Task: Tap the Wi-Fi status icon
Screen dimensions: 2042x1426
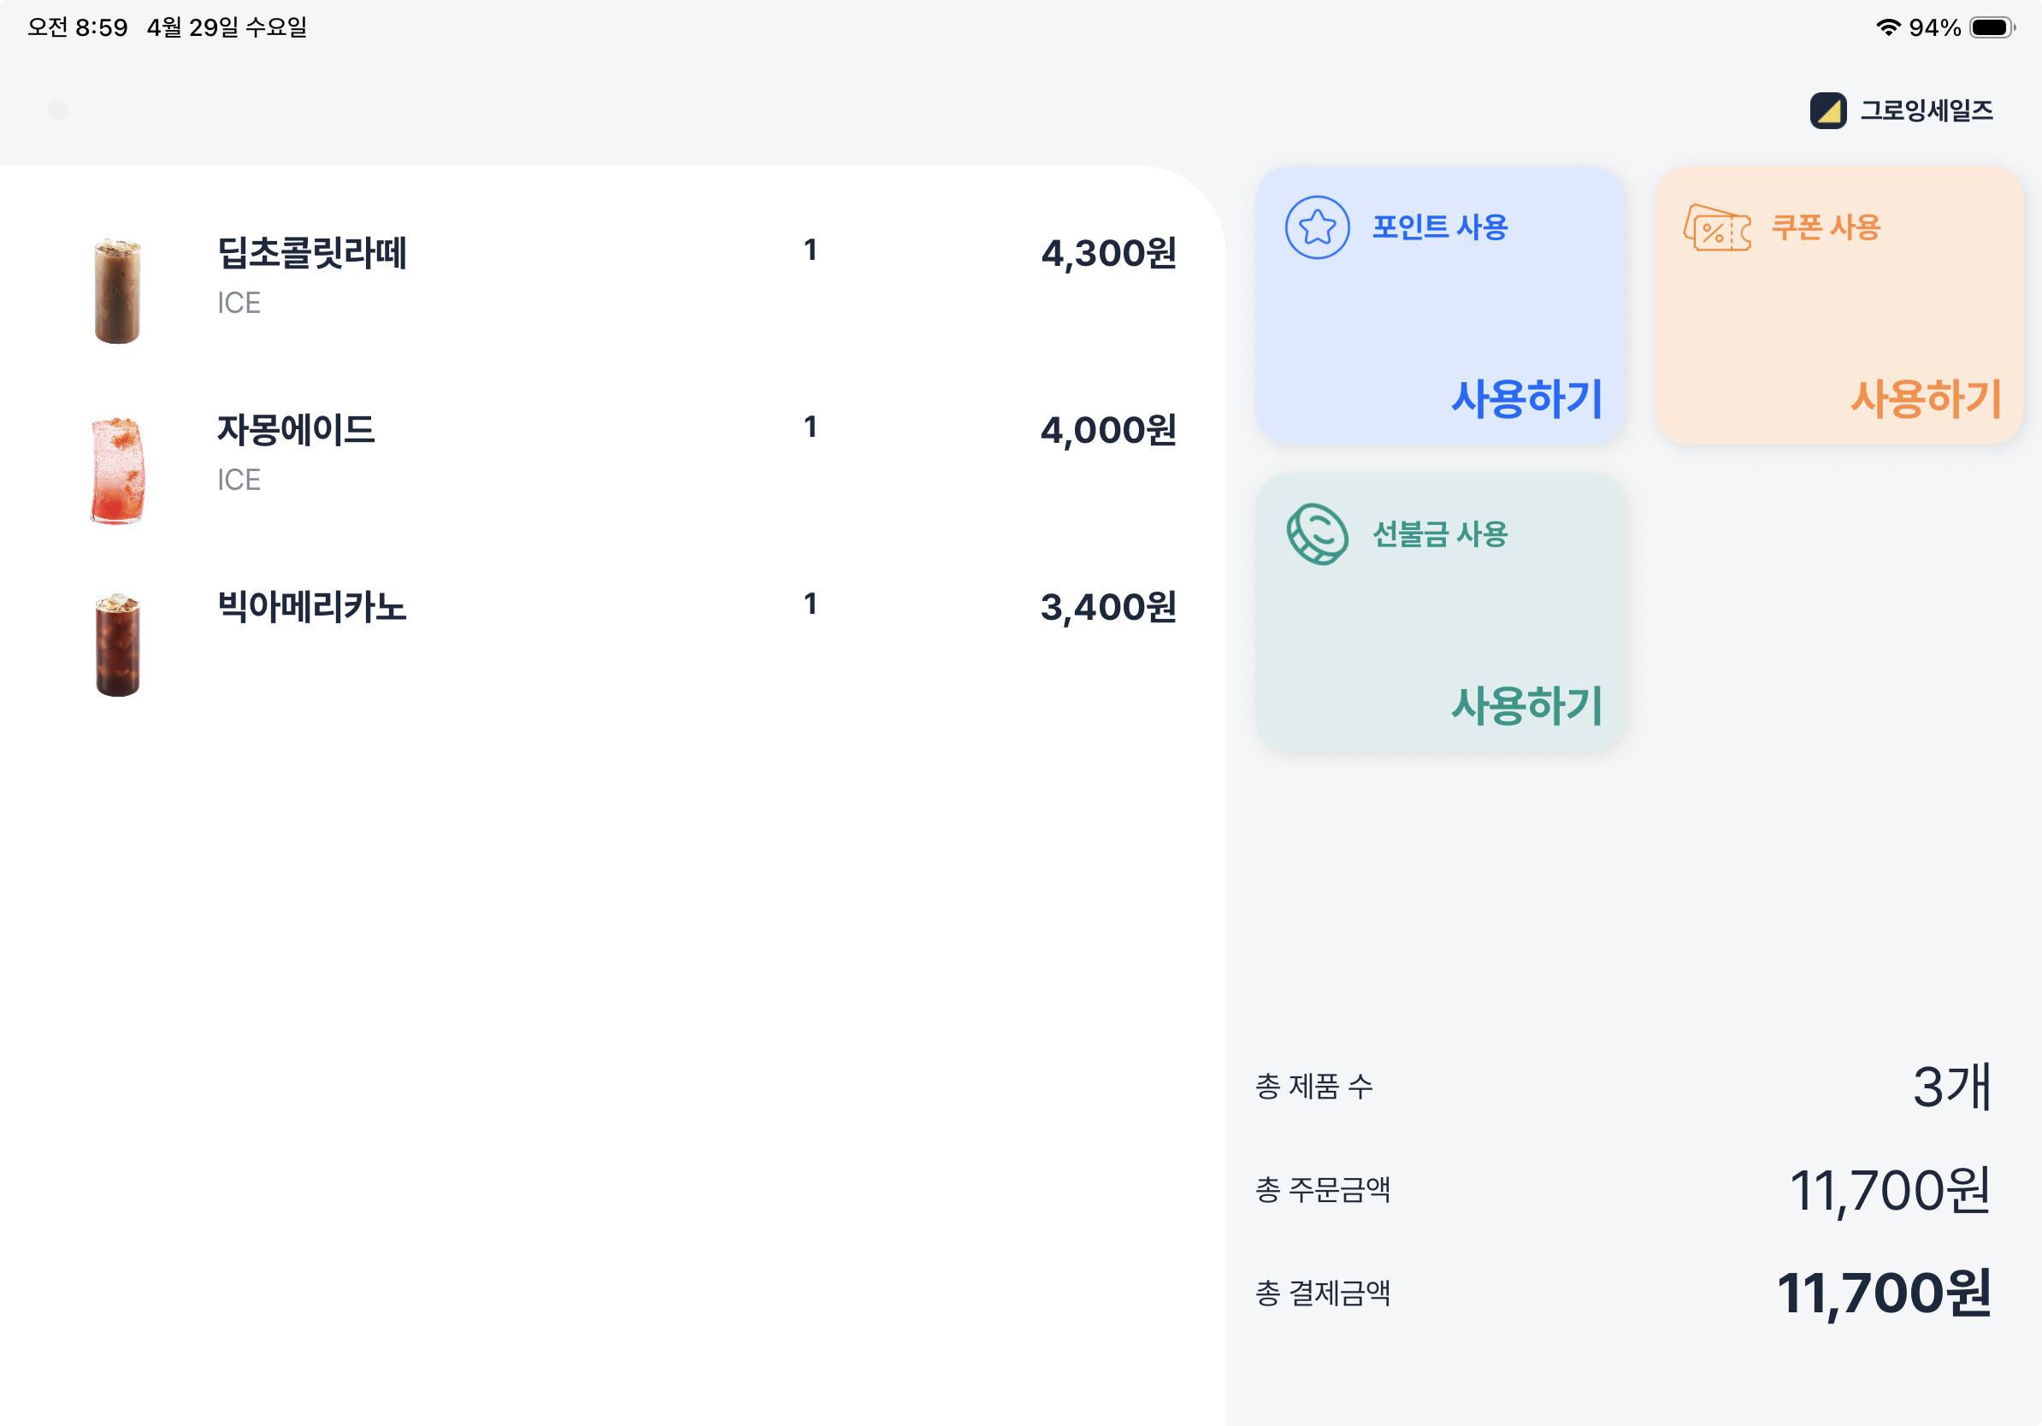Action: (1888, 27)
